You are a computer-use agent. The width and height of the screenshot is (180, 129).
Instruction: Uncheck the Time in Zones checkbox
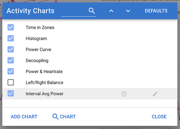coord(11,27)
